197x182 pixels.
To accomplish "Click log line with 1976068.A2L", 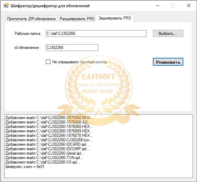I will point(49,122).
